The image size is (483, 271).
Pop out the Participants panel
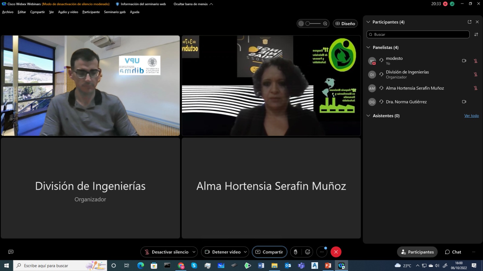tap(469, 22)
